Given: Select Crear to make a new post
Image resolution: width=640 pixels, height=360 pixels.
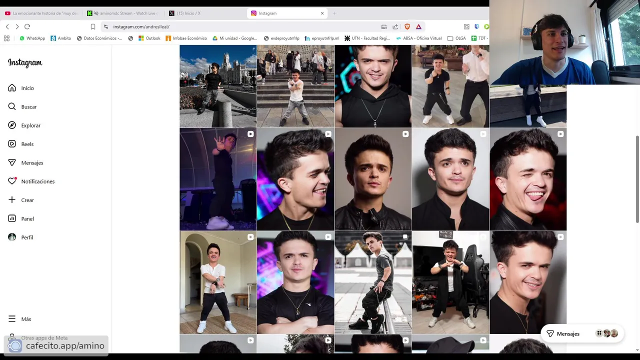Looking at the screenshot, I should tap(21, 200).
